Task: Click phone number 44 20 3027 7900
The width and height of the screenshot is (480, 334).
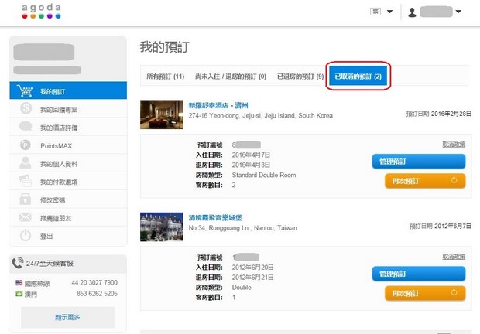Action: [94, 283]
